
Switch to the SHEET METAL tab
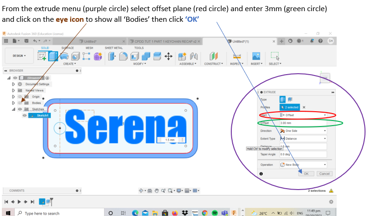coord(114,48)
